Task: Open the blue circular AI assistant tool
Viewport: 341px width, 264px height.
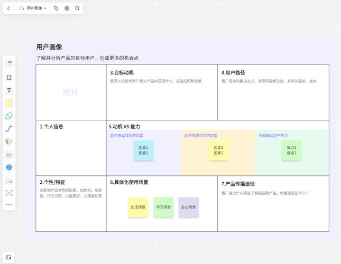Action: (x=9, y=167)
